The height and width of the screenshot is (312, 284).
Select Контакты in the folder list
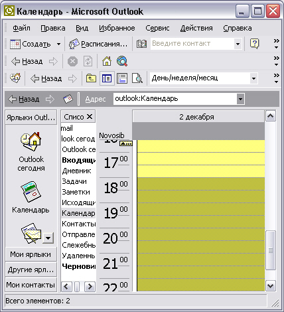pyautogui.click(x=78, y=224)
